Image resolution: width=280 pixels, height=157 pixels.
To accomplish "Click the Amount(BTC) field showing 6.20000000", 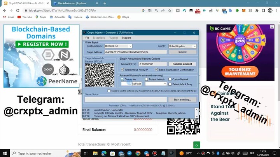I will pos(153,64).
